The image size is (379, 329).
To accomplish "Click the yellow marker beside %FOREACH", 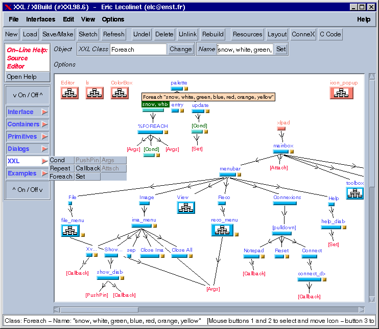I will (166, 132).
